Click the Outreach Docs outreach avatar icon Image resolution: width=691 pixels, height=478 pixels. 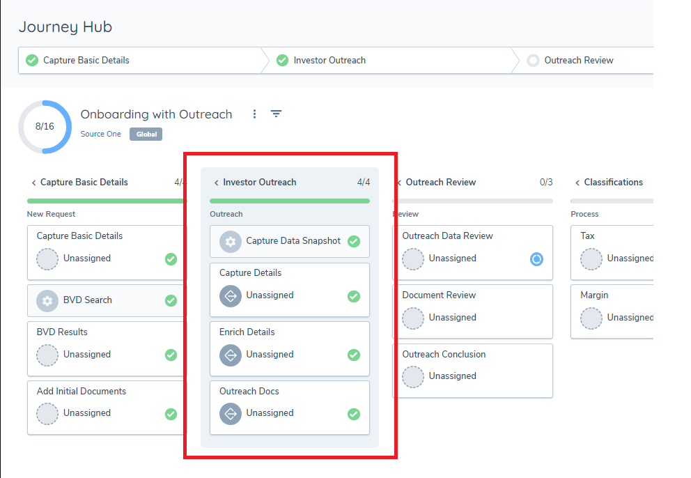click(x=231, y=413)
